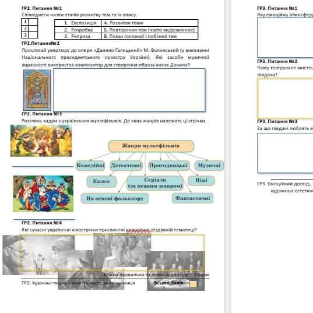Viewport: 313px width, 313px height.
Task: Click the "Серіали (за певним жанром)" box
Action: (x=155, y=183)
